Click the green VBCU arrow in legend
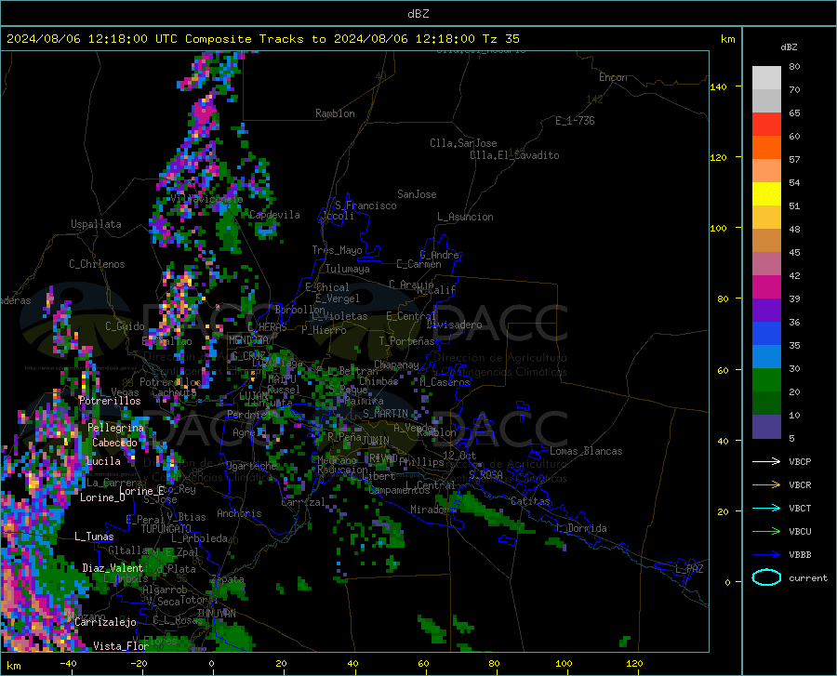The width and height of the screenshot is (837, 676). (766, 532)
